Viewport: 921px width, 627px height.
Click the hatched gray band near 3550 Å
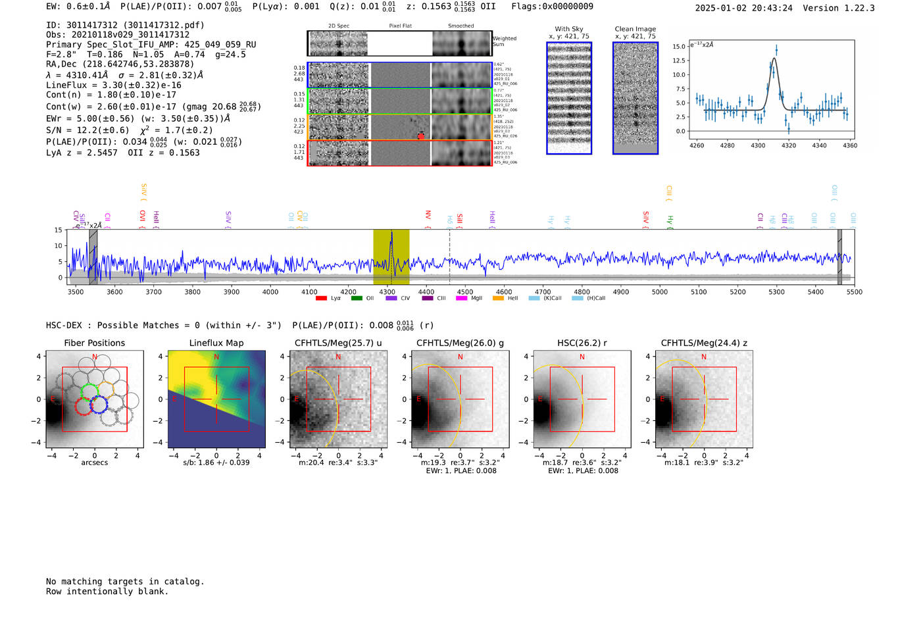point(93,257)
